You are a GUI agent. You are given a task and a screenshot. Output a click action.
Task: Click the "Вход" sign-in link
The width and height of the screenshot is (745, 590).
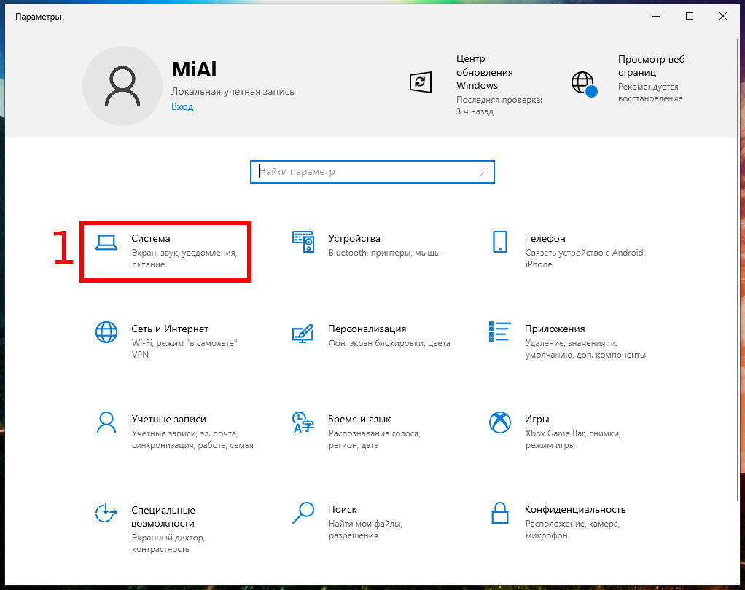pyautogui.click(x=182, y=106)
